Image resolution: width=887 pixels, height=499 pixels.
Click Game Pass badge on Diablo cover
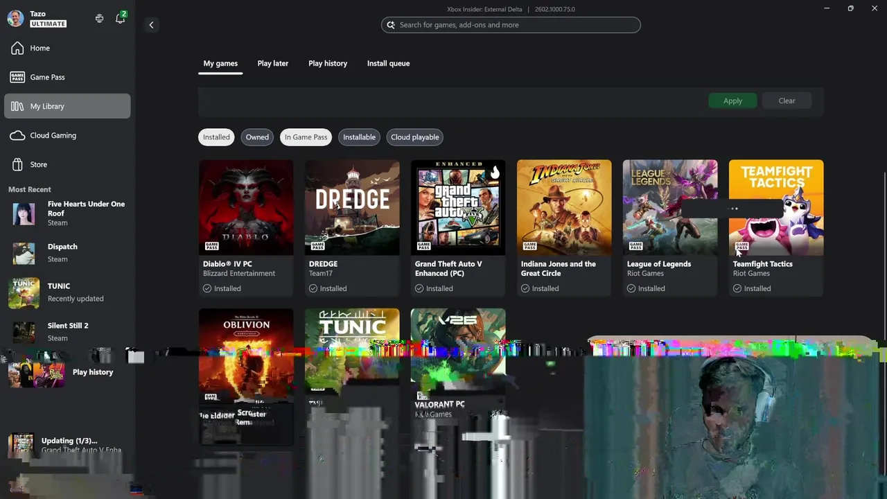pos(211,246)
